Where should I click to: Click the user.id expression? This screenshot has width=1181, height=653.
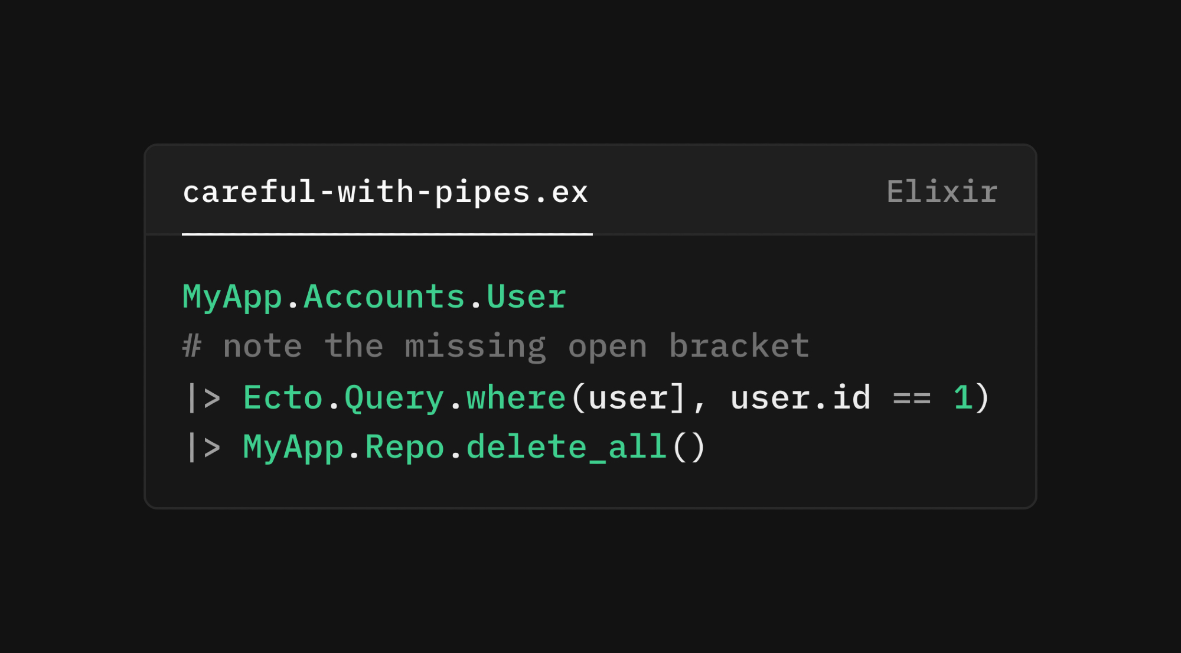[x=800, y=398]
